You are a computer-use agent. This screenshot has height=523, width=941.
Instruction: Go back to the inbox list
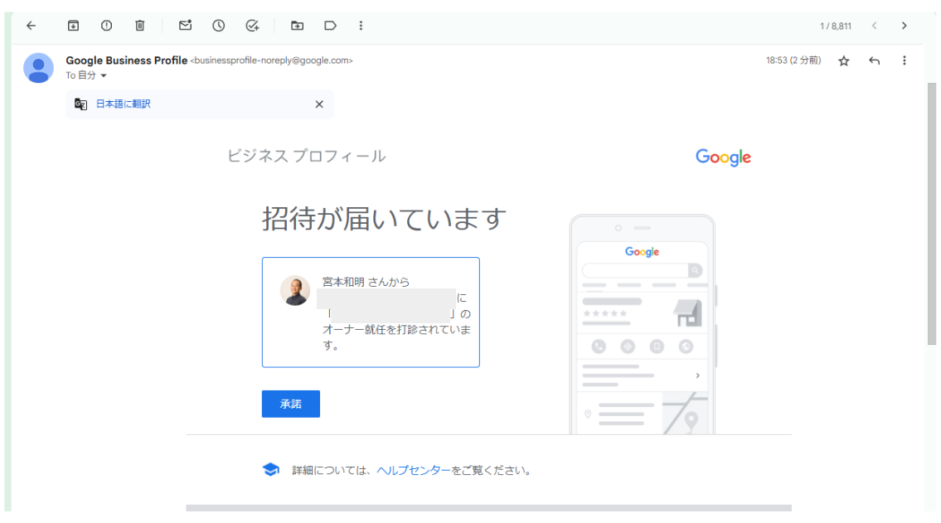pos(32,26)
